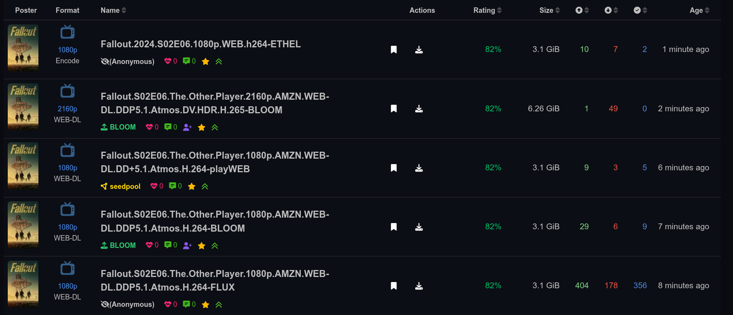733x315 pixels.
Task: Click the 82% rating on FLUX row
Action: tap(493, 286)
